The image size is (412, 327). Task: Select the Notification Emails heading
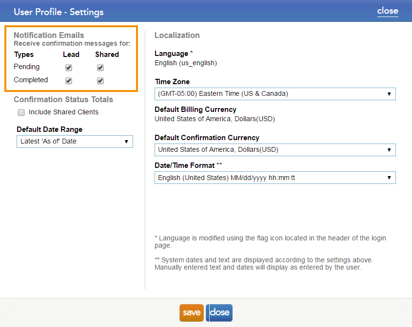49,35
